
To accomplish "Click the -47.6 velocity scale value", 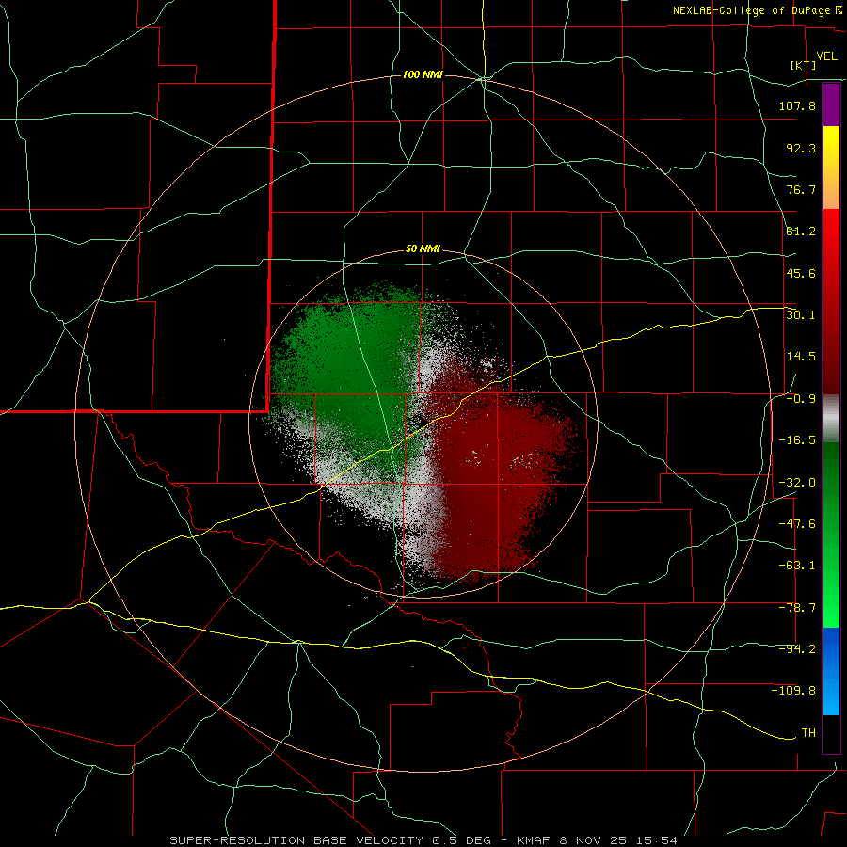I will (x=797, y=524).
